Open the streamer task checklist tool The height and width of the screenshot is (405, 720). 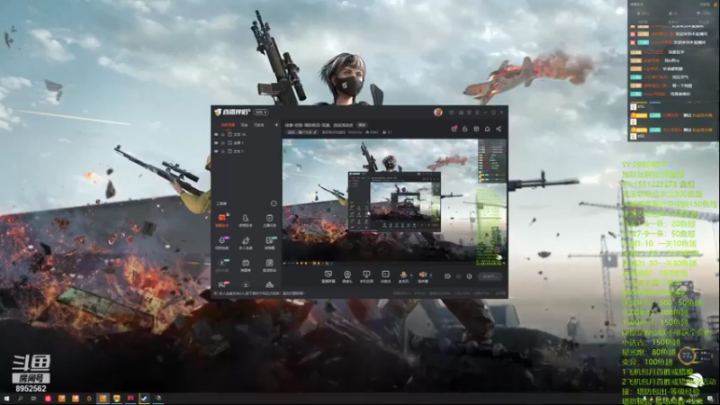269,220
